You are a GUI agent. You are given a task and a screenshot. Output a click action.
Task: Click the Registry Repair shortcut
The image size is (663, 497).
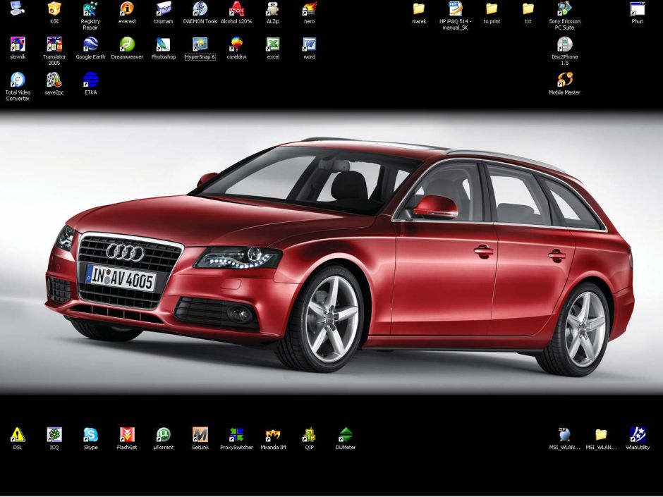tap(90, 9)
